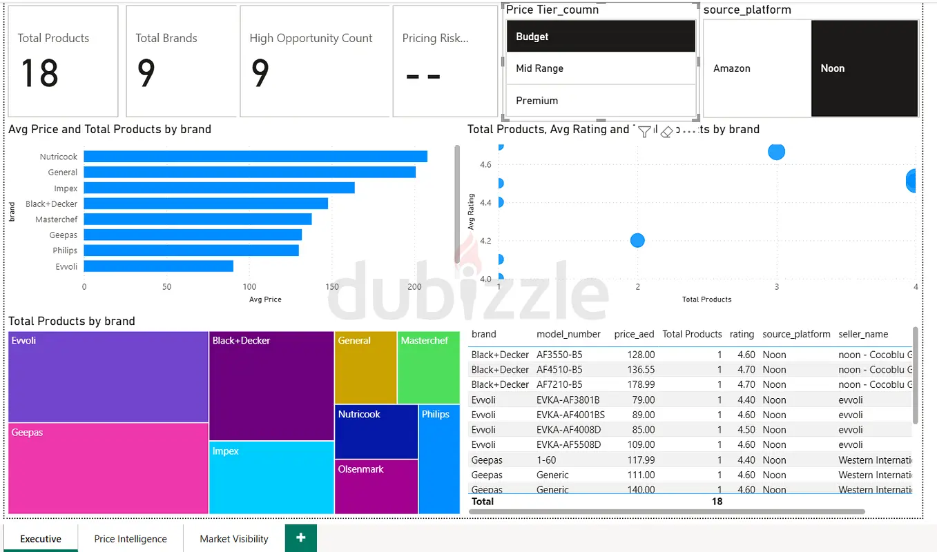Click the table's horizontal scrollbar

coord(667,512)
